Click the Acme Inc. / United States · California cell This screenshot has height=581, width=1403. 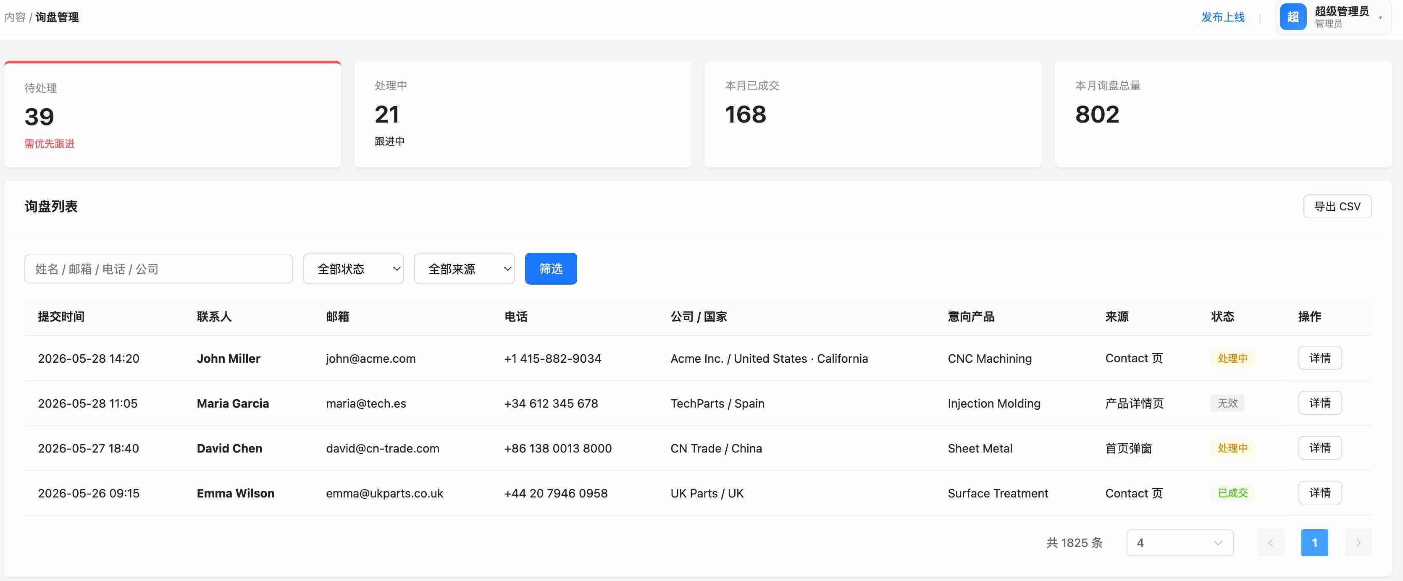coord(769,359)
